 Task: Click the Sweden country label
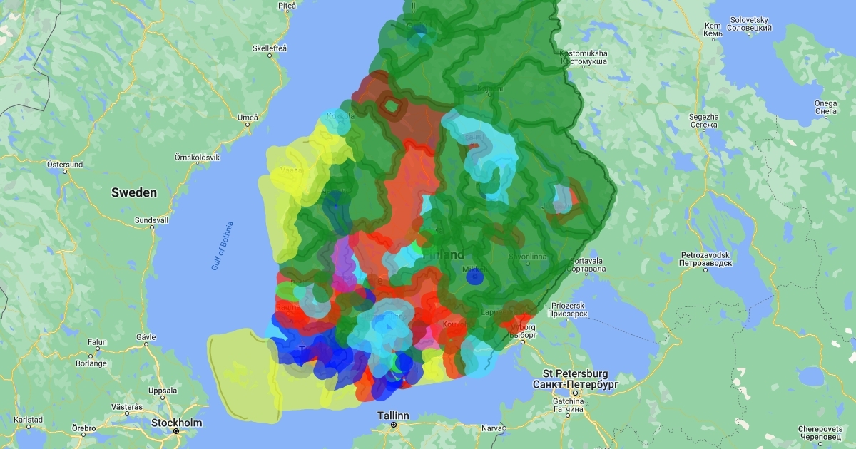pos(133,192)
